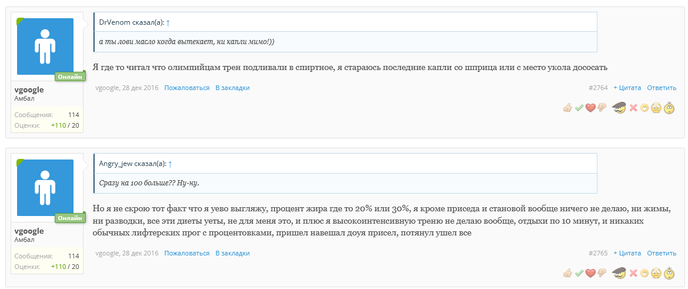Click post text starting 'Но я не скрою'
The height and width of the screenshot is (289, 688).
(382, 221)
